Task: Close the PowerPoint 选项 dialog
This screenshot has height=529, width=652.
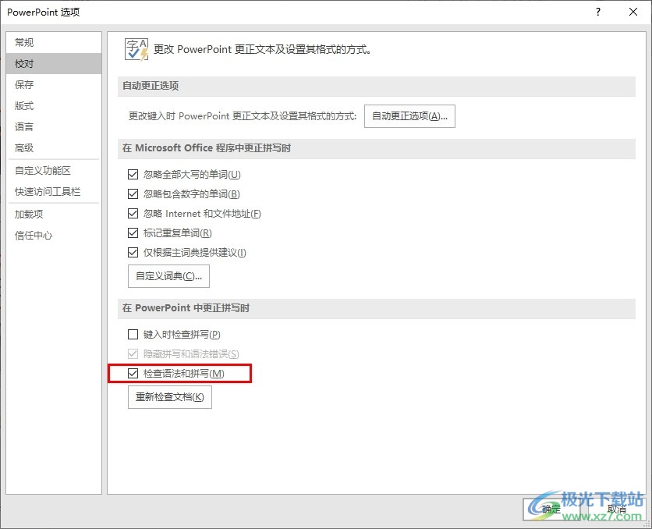Action: click(x=633, y=12)
